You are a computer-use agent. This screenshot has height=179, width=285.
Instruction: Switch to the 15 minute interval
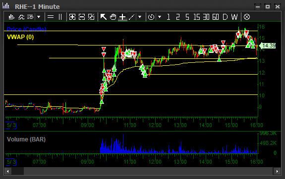pyautogui.click(x=197, y=17)
